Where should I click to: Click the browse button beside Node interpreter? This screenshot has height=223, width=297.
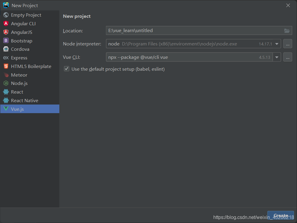click(x=288, y=44)
